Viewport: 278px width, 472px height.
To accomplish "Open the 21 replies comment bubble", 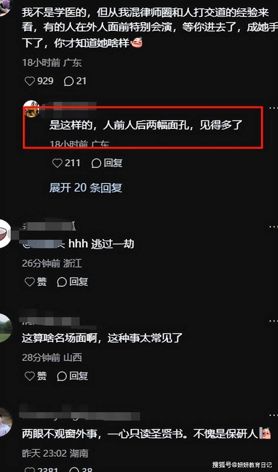I will tap(75, 81).
